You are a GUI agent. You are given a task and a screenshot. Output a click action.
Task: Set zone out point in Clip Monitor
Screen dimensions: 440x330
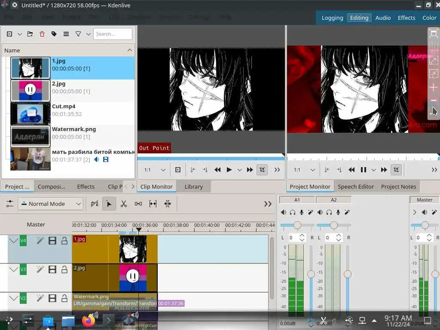(x=205, y=170)
